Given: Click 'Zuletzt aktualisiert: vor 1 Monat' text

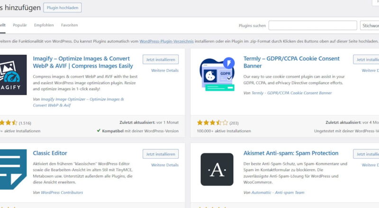Looking at the screenshot, I should click(149, 122).
